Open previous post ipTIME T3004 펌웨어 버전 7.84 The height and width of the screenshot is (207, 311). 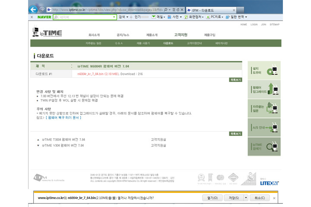pyautogui.click(x=63, y=140)
